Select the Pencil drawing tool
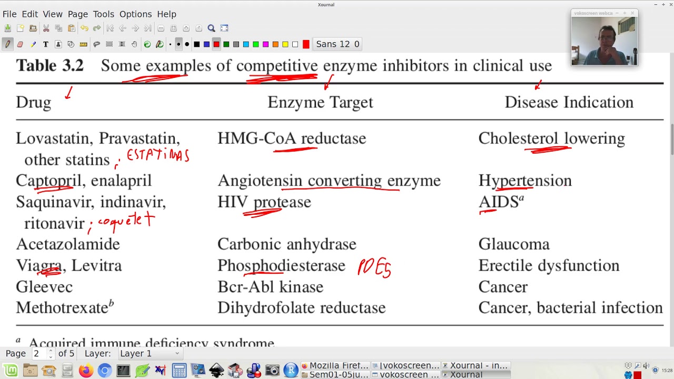The image size is (674, 379). pyautogui.click(x=7, y=44)
